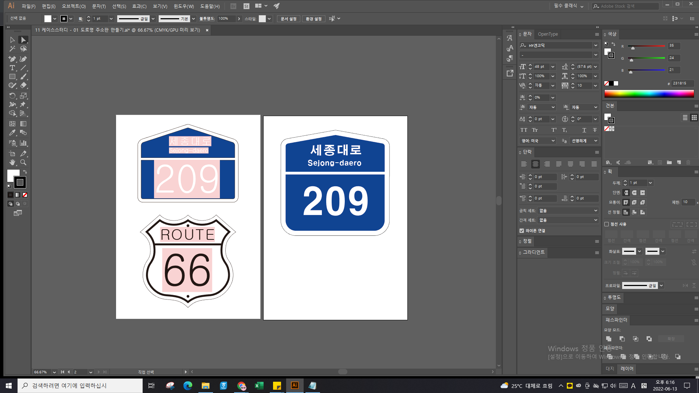Screen dimensions: 699x393
Task: Open the HY견고딕 font family dropdown
Action: 596,45
